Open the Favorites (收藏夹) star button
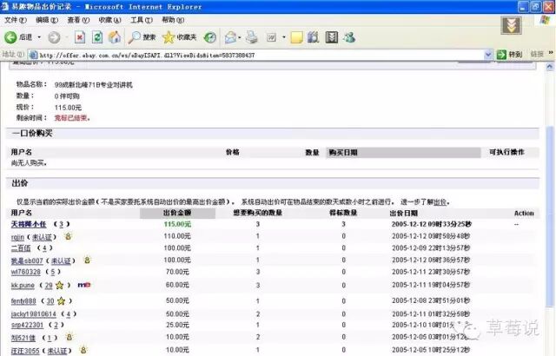The width and height of the screenshot is (556, 356). pos(179,37)
